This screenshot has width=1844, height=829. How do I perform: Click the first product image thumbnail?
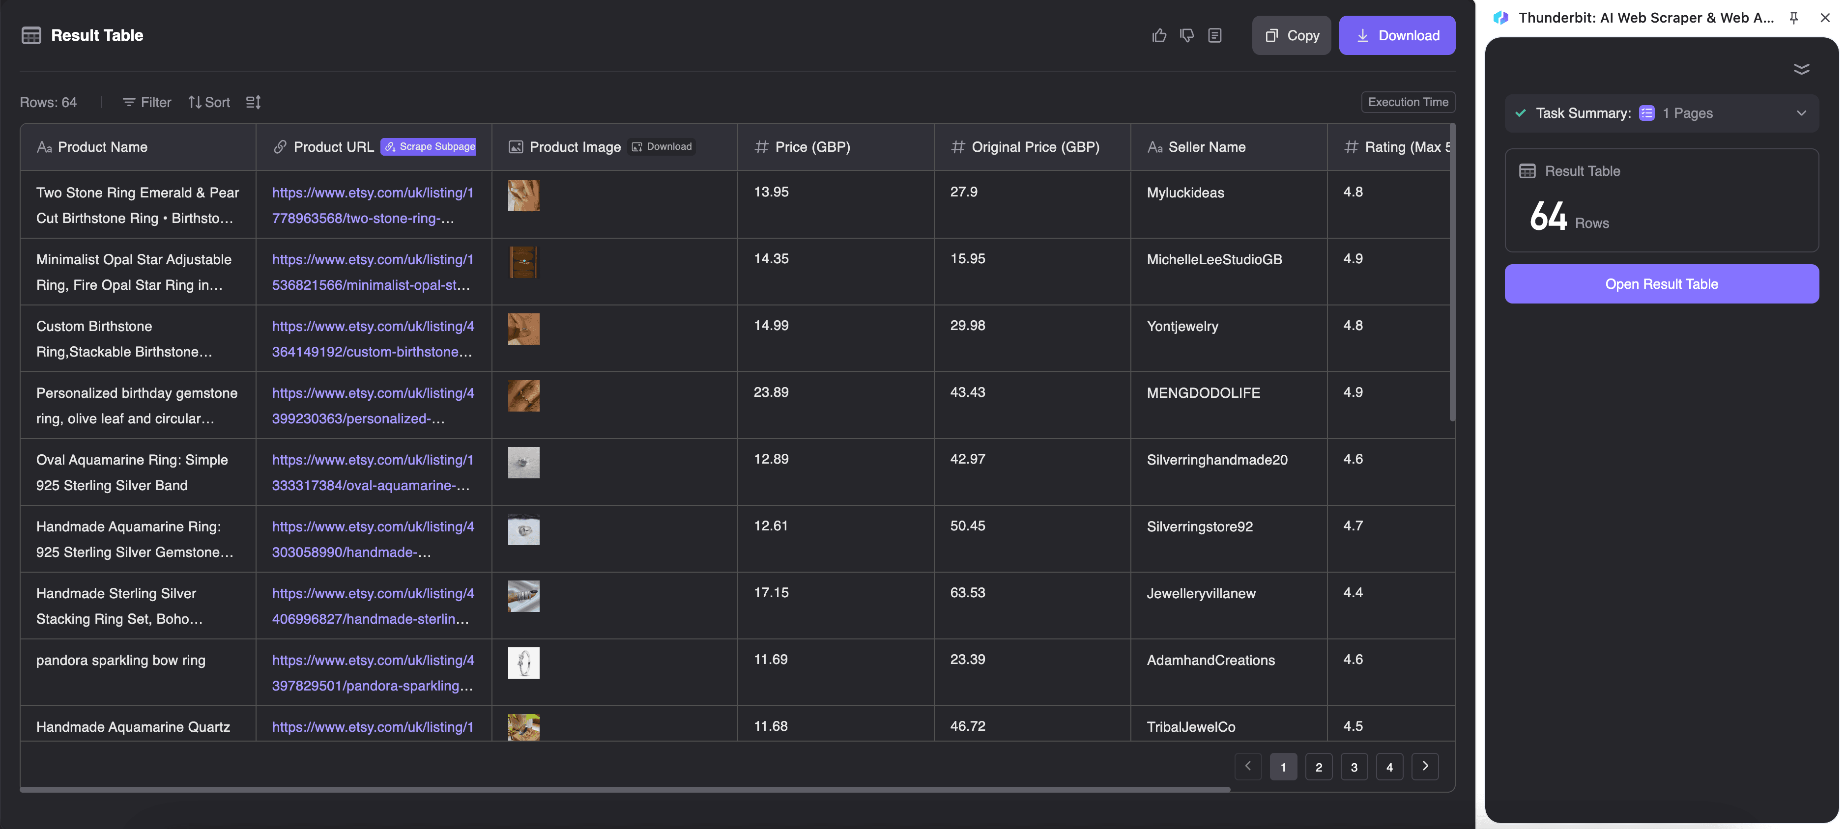[x=524, y=195]
